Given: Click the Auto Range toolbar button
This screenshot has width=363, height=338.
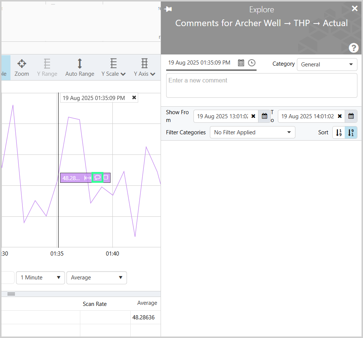Looking at the screenshot, I should pos(80,68).
